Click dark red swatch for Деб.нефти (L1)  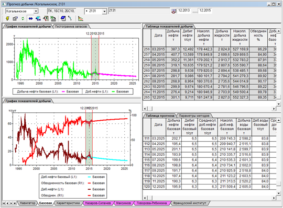(x=89, y=189)
